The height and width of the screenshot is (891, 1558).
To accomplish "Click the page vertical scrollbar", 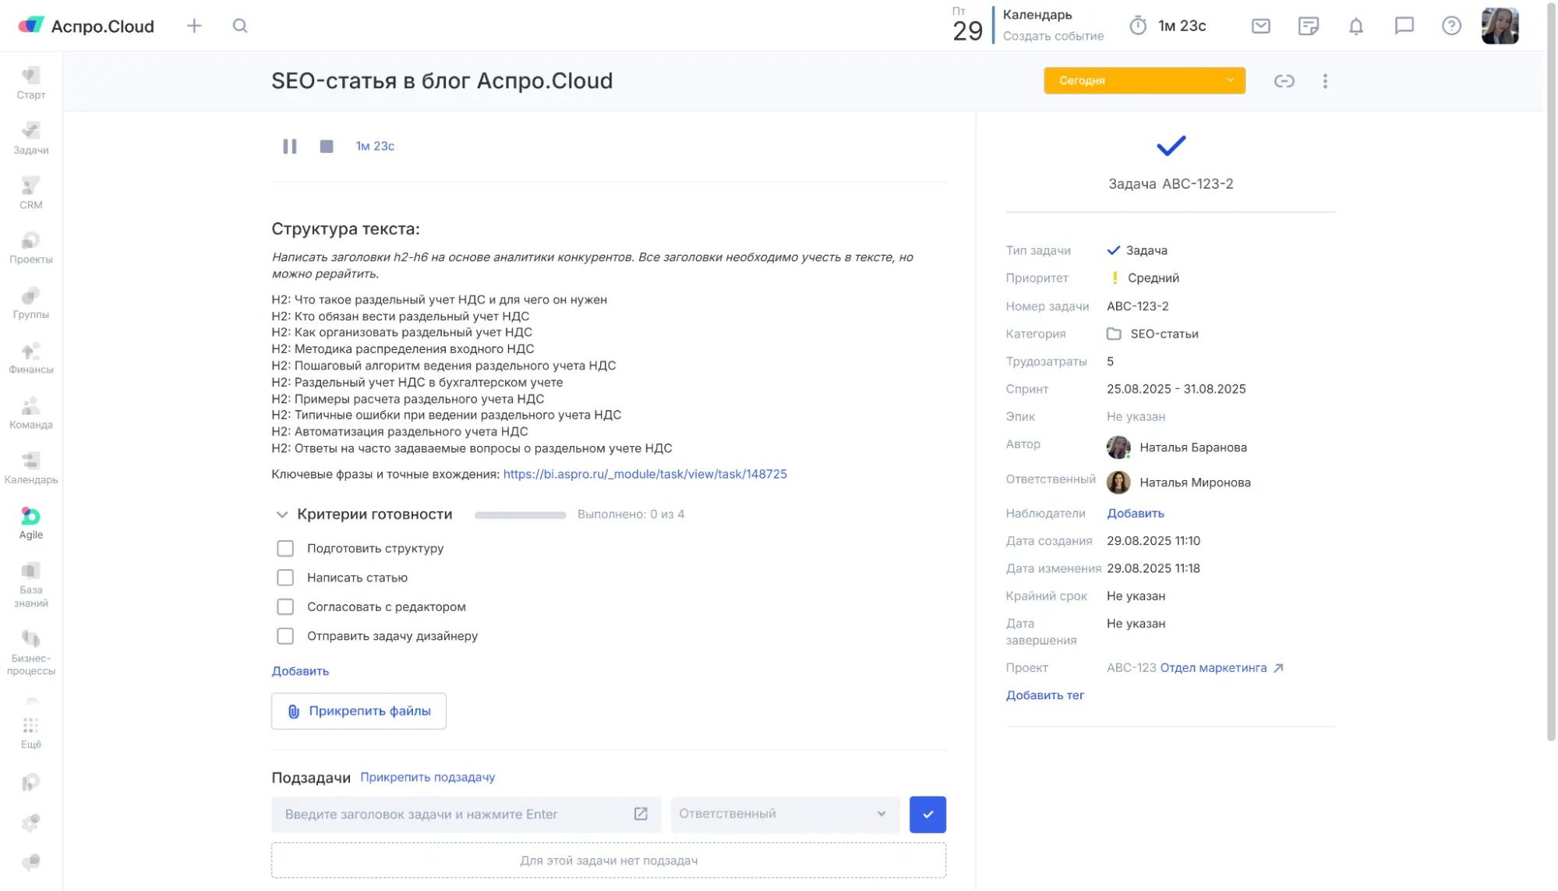I will (x=1551, y=373).
